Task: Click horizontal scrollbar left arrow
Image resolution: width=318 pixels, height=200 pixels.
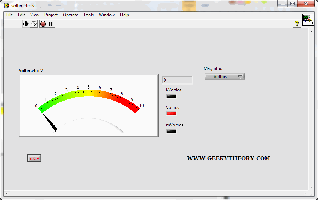Action: click(7, 193)
